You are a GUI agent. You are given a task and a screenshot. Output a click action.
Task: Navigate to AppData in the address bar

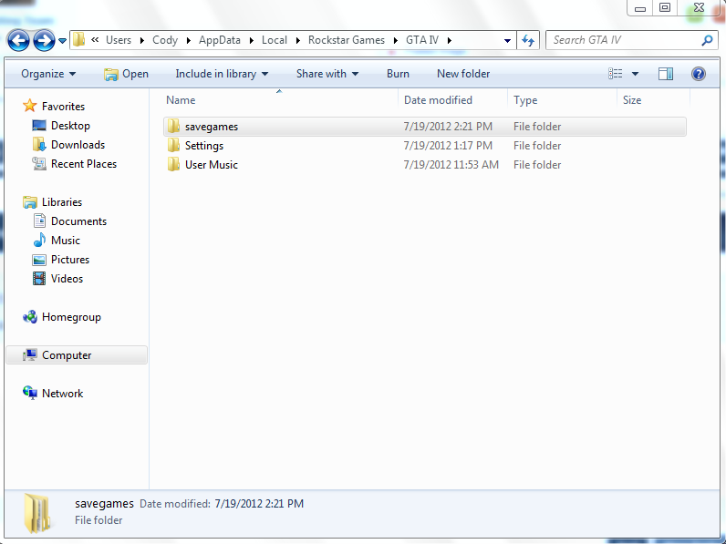(220, 40)
